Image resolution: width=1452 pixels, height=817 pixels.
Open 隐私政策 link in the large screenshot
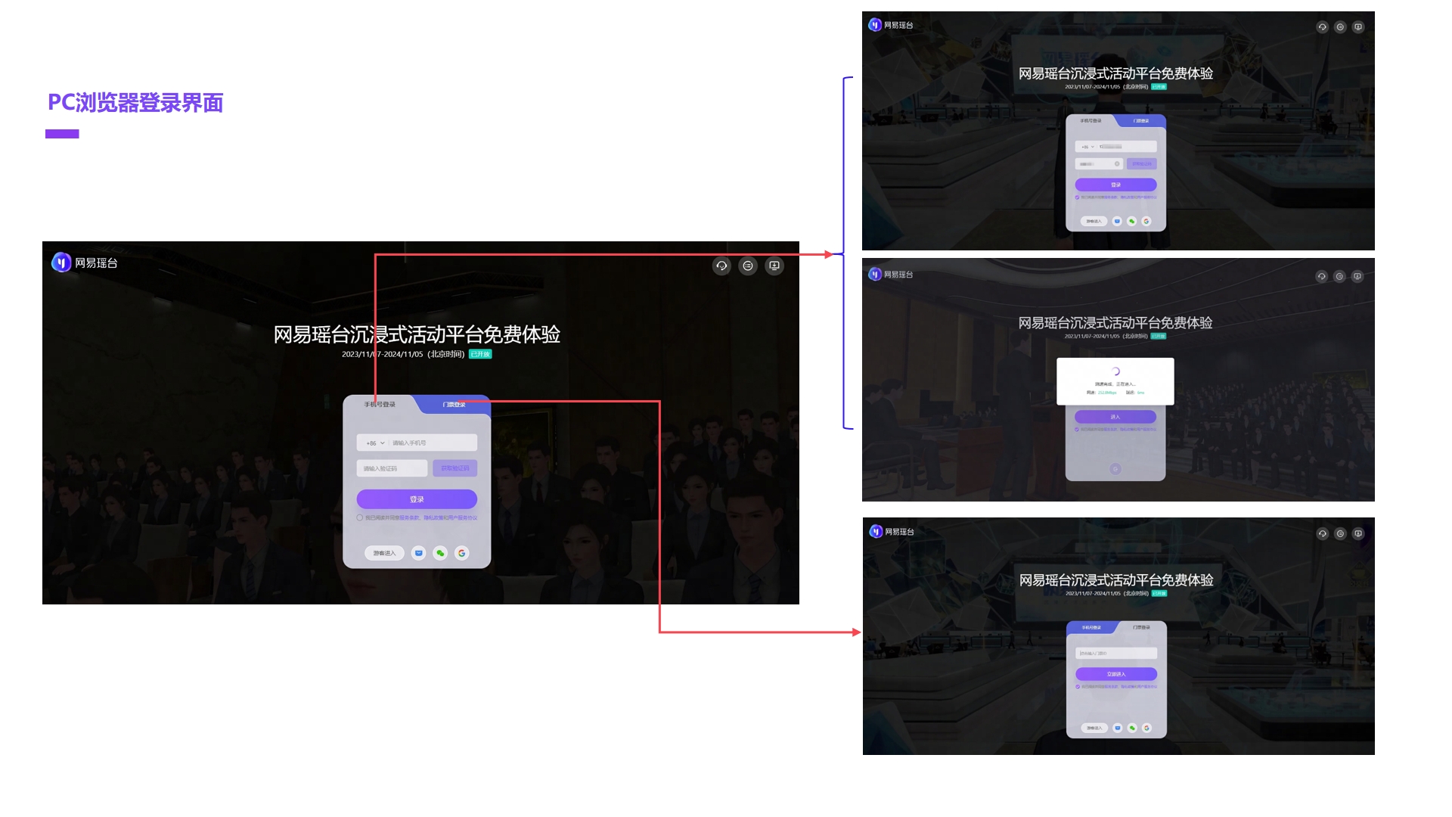tap(433, 518)
